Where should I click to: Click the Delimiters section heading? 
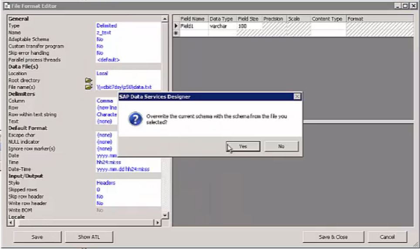point(22,94)
